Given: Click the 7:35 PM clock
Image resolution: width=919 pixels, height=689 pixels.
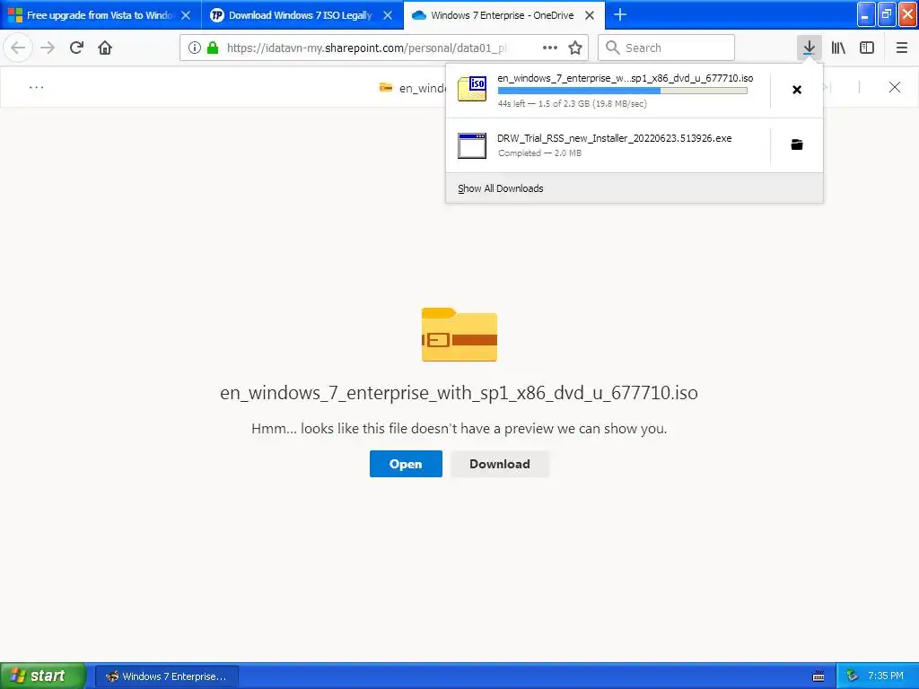Looking at the screenshot, I should coord(886,676).
